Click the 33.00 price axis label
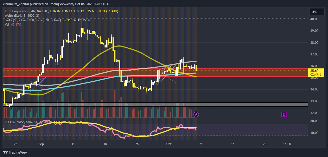328x157 pixels. [x=315, y=101]
